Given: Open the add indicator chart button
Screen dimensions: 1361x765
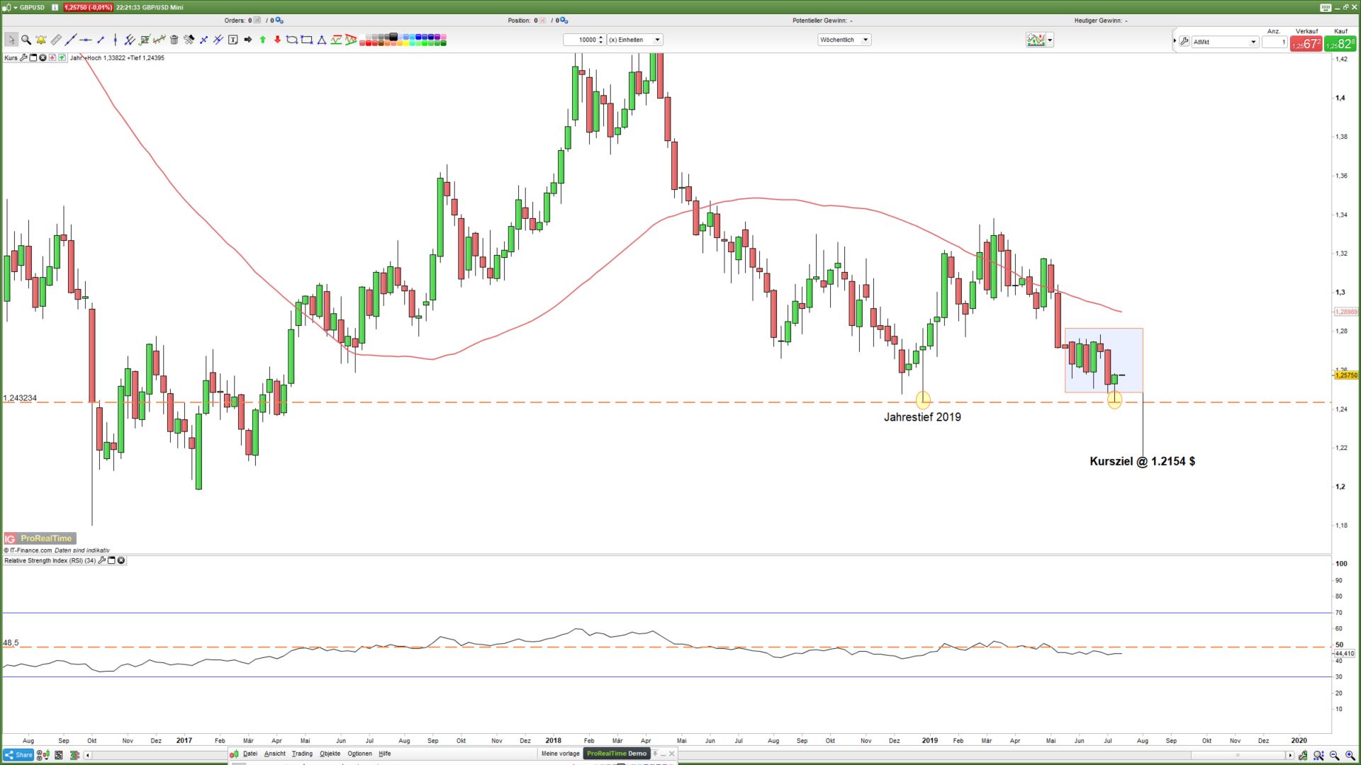Looking at the screenshot, I should [1036, 40].
